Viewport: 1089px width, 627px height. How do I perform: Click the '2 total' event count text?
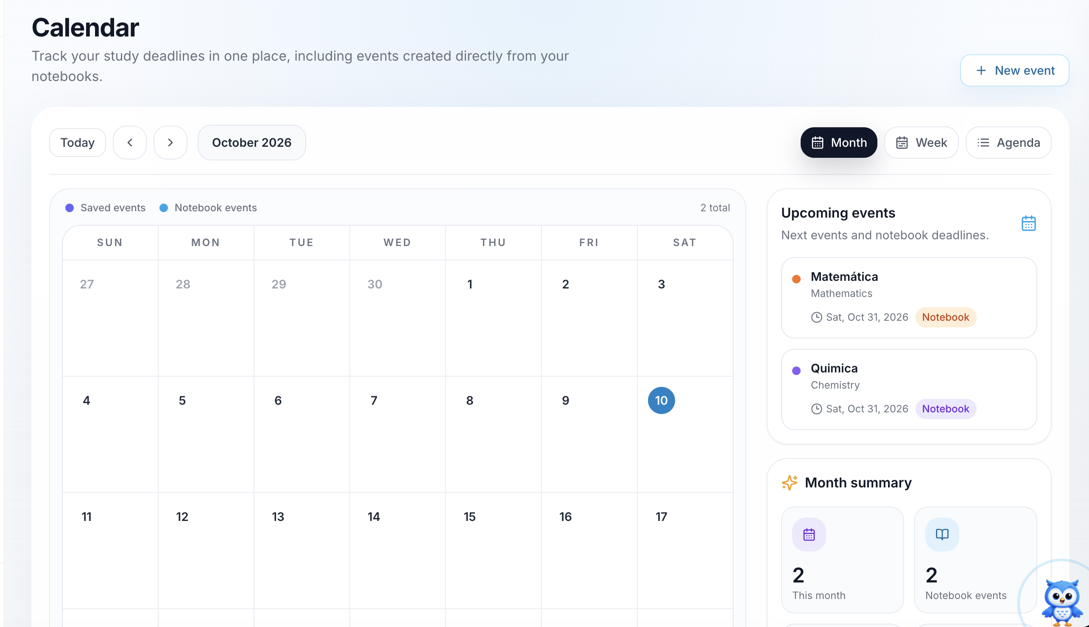[715, 208]
